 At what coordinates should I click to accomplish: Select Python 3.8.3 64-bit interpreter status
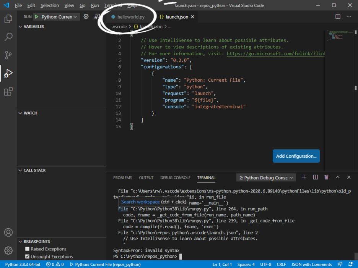(x=23, y=264)
